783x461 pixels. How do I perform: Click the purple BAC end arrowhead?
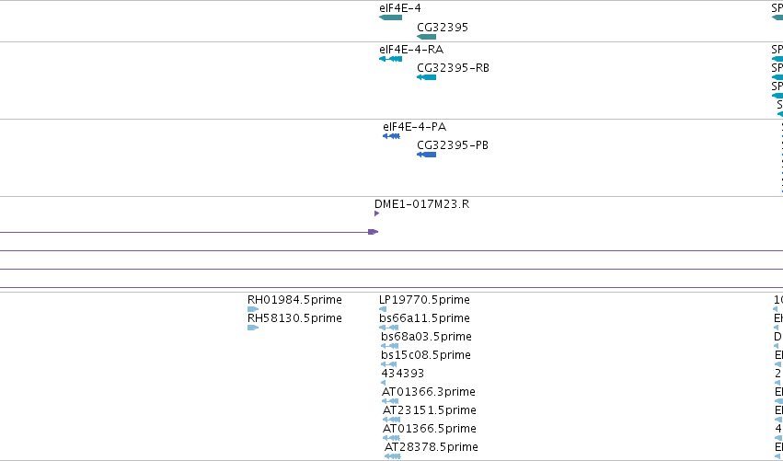pos(374,232)
